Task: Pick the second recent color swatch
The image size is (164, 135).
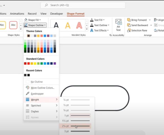Action: (x=29, y=75)
